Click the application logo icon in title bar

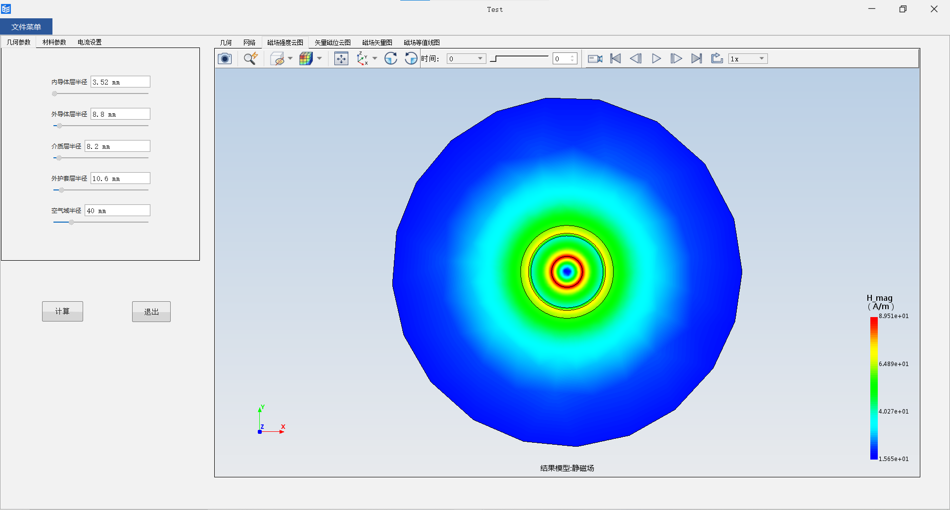pos(6,9)
